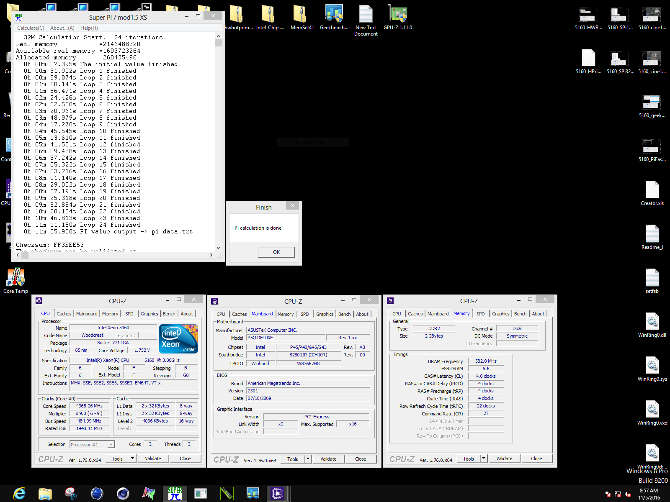The width and height of the screenshot is (670, 502).
Task: Click Validate in the left CPU-Z window
Action: point(153,458)
